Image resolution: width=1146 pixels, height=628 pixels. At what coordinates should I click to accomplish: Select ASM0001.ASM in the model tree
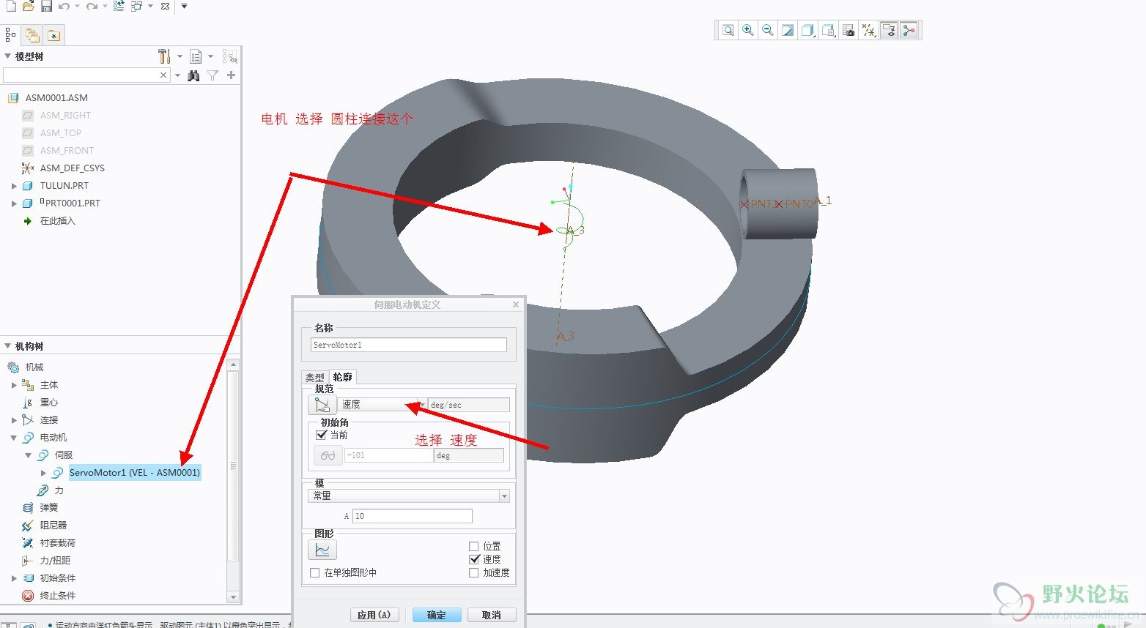(56, 97)
